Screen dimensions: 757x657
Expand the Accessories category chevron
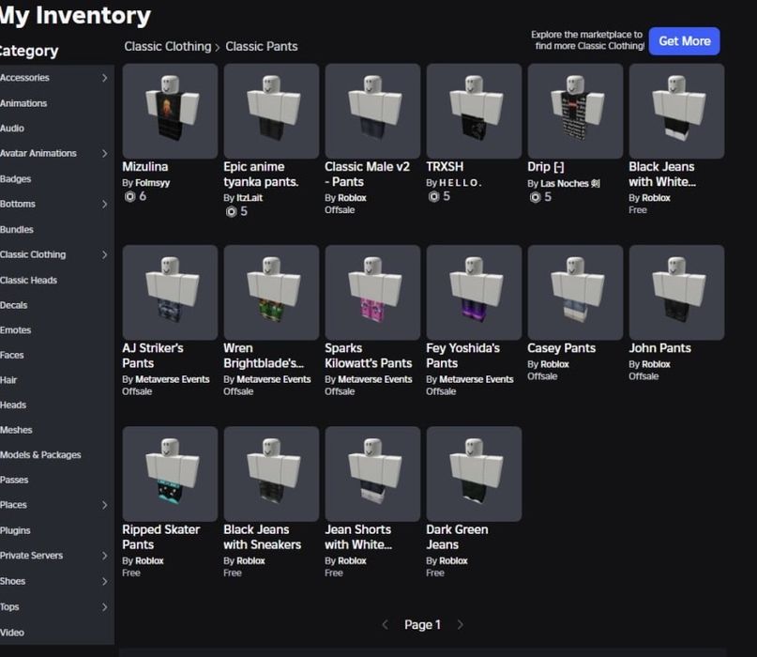click(105, 78)
